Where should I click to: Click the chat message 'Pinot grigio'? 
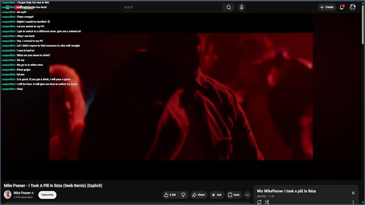tap(23, 70)
